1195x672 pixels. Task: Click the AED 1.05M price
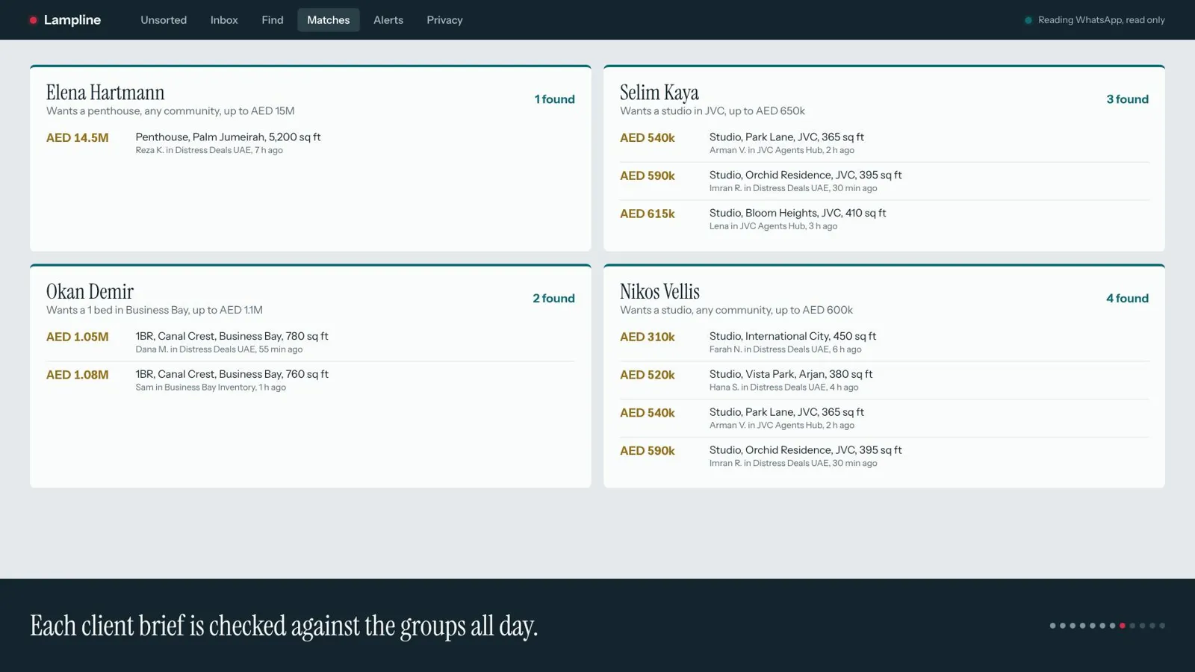tap(77, 337)
